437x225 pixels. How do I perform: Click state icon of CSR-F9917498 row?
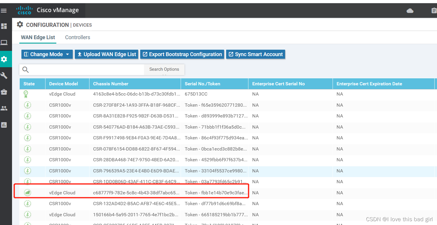pos(28,138)
